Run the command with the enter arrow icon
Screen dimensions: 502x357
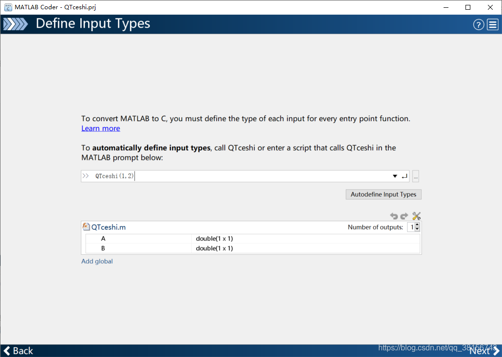404,176
